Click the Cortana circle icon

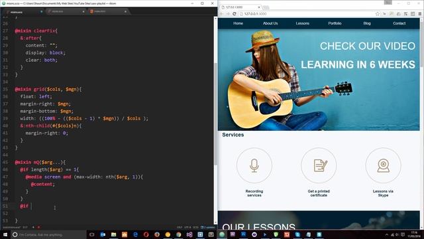pyautogui.click(x=15, y=234)
